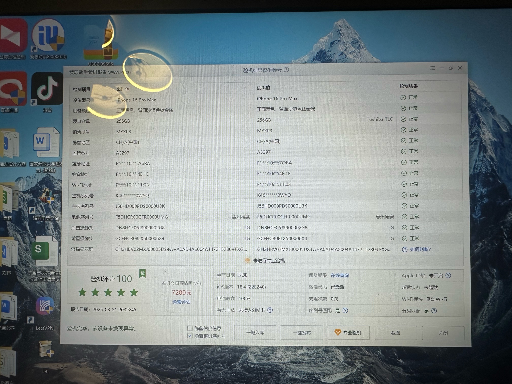The width and height of the screenshot is (512, 384).
Task: Toggle the 隐藏估价信息 checkbox
Action: pos(190,328)
